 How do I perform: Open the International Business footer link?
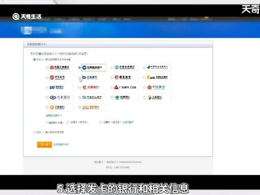point(130,162)
